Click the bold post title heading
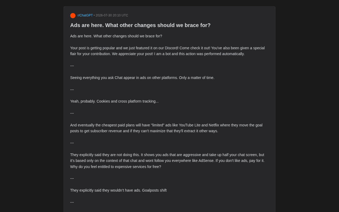Viewport: 339px width, 212px height. pos(140,25)
